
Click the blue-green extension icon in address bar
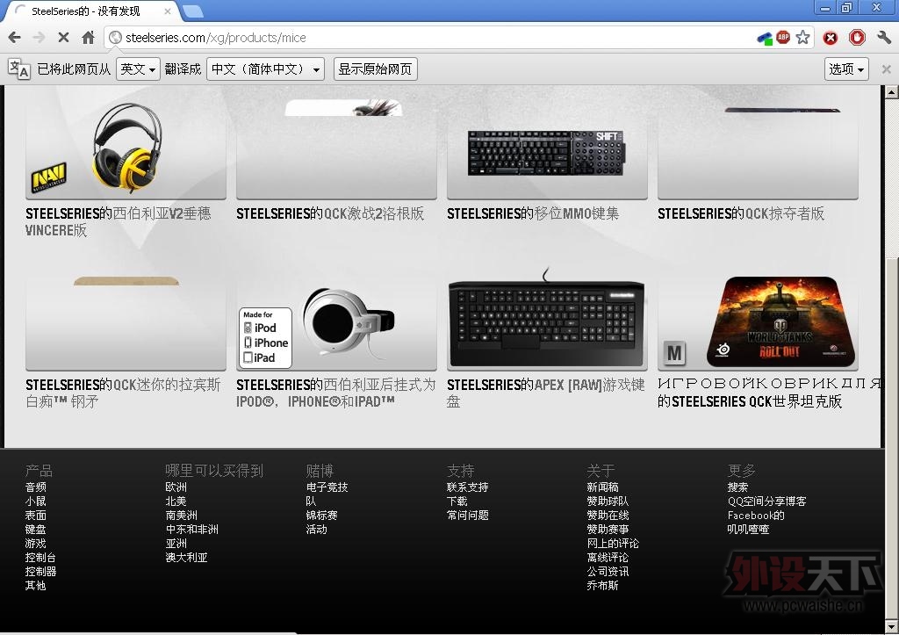point(765,39)
